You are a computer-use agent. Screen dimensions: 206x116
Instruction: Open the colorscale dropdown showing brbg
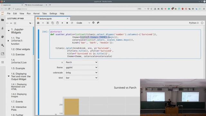[81, 72]
